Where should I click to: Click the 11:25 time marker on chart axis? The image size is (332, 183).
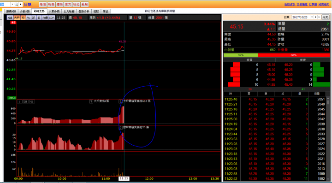coord(124,178)
